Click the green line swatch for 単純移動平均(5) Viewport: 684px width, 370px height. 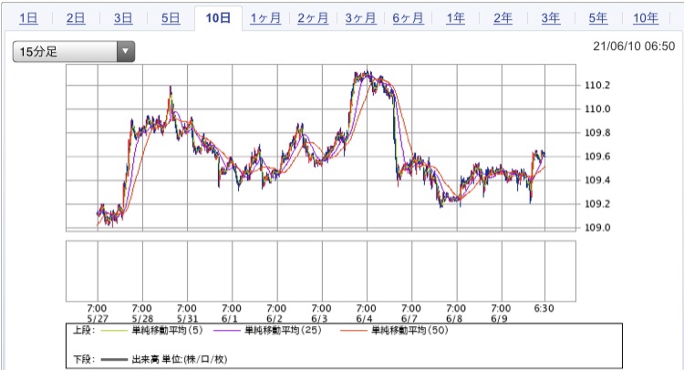[114, 331]
